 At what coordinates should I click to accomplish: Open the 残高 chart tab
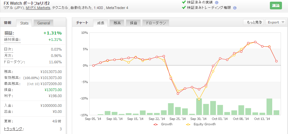tap(117, 23)
